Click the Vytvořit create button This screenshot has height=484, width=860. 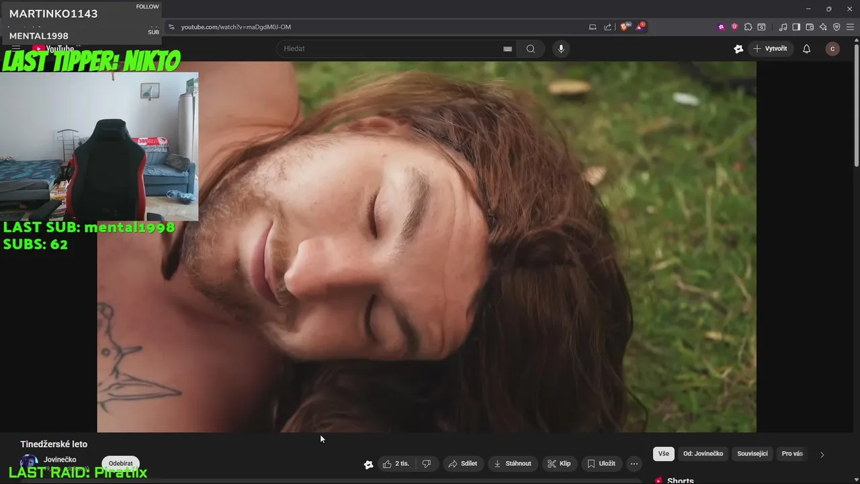click(x=770, y=48)
